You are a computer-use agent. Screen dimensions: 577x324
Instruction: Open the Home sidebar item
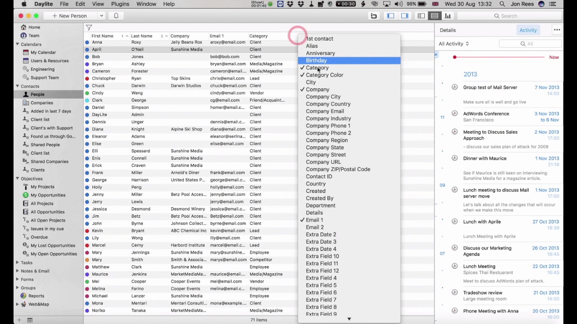(x=34, y=27)
